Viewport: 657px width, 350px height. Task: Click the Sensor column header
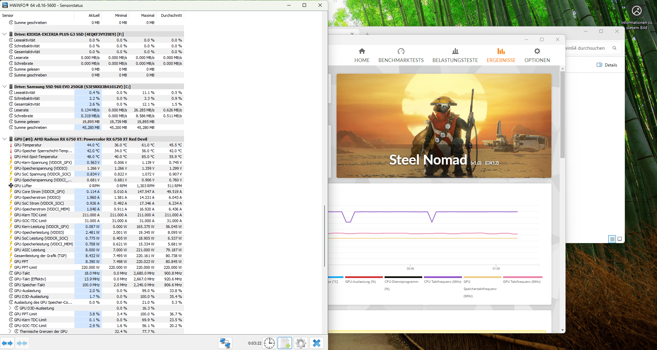click(x=37, y=15)
